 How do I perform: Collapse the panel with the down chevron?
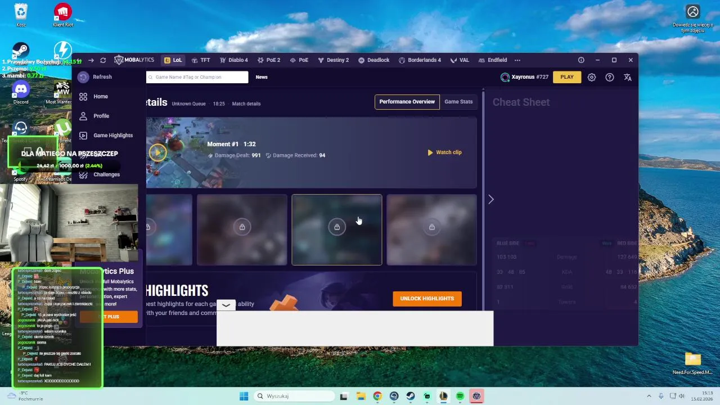(x=226, y=305)
